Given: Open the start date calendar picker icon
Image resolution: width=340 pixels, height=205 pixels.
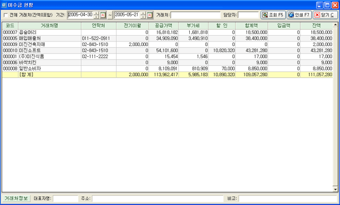Looking at the screenshot, I should (103, 15).
